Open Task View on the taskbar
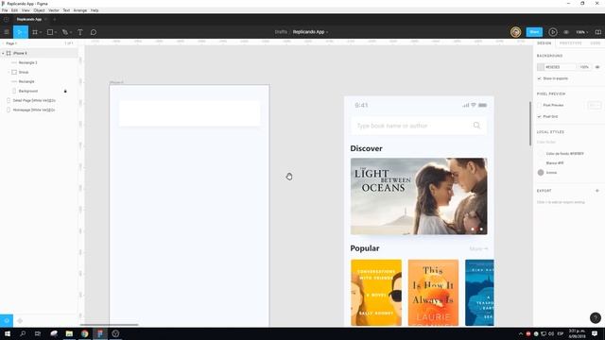 pos(38,333)
